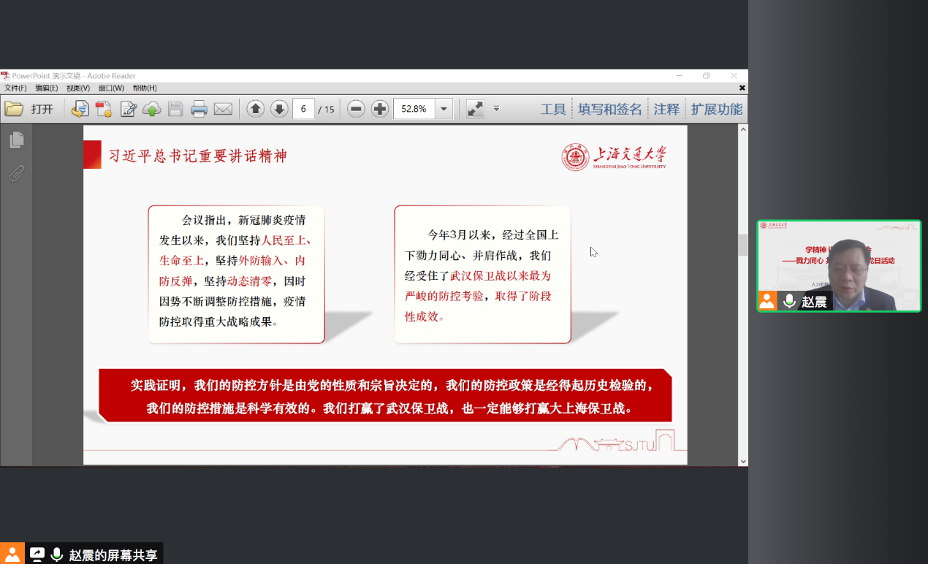Click the cloud upload icon
This screenshot has width=928, height=564.
pyautogui.click(x=151, y=109)
